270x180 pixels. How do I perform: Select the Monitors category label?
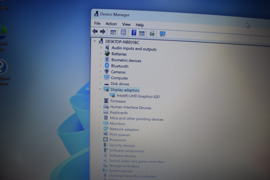(x=117, y=124)
